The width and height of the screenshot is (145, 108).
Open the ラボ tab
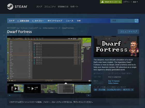pos(79,21)
